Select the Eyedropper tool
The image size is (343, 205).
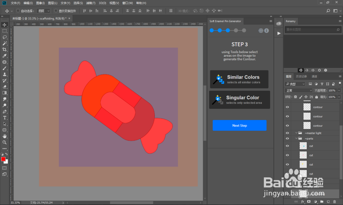4,56
